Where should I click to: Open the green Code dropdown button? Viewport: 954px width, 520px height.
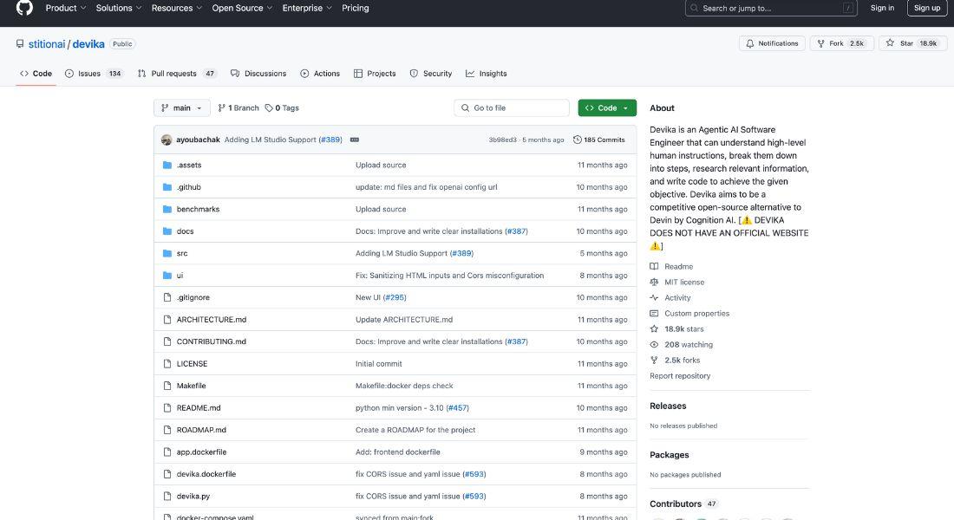coord(607,107)
